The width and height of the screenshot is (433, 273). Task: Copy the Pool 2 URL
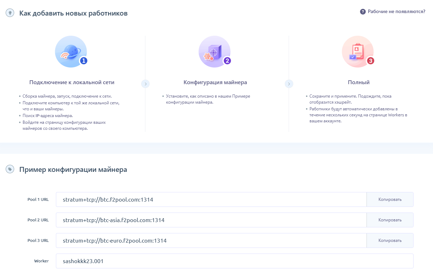(x=390, y=220)
